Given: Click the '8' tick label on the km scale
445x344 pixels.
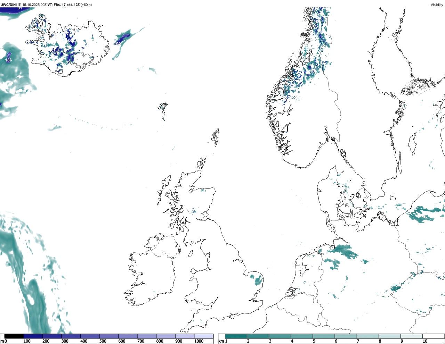Looking at the screenshot, I should coord(380,341).
